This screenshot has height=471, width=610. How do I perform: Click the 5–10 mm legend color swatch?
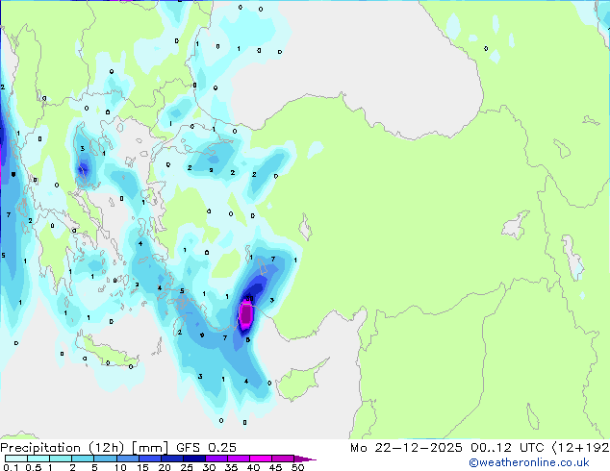(105, 459)
